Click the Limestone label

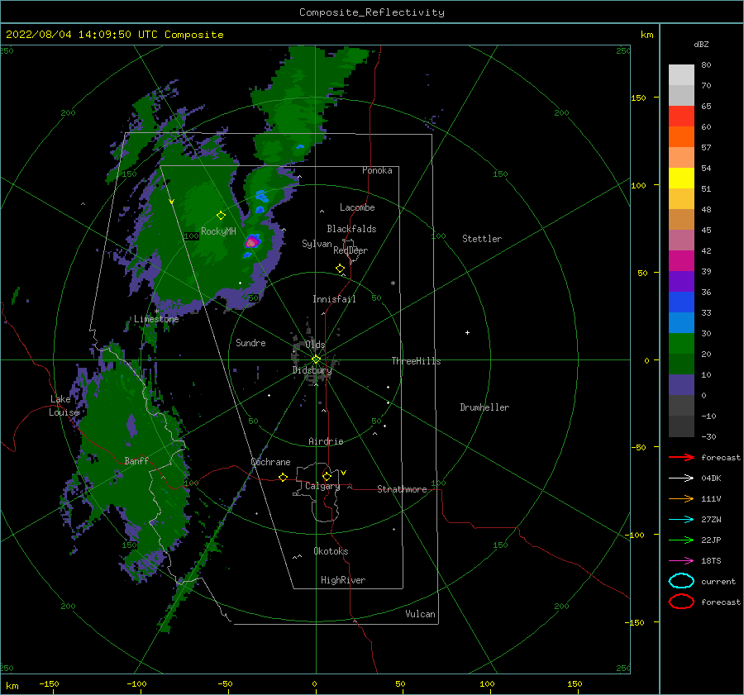[156, 319]
